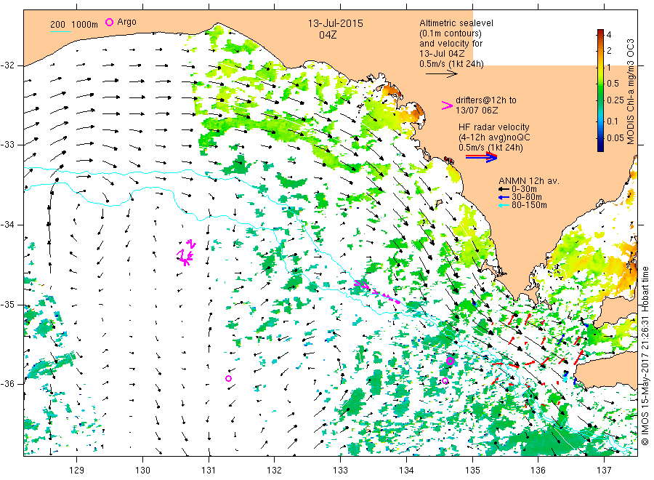
Task: Click the colorbar tick label '0.25'
Action: tap(615, 100)
